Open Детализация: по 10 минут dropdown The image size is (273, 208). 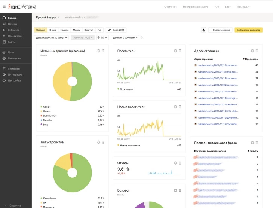[51, 37]
